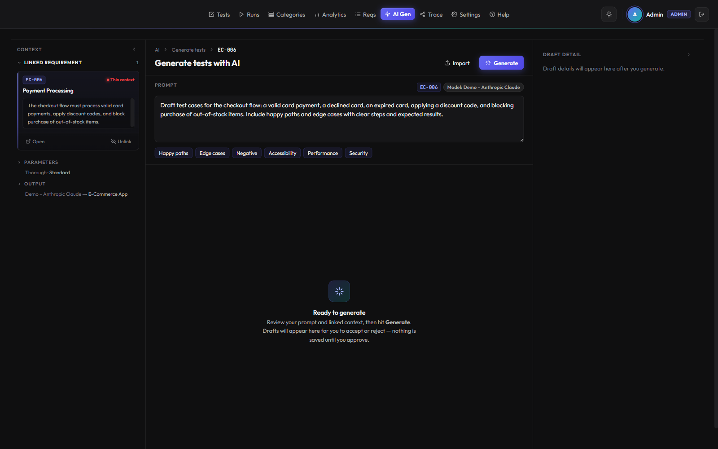Click the ADMIN role badge
The image size is (718, 449).
[679, 14]
